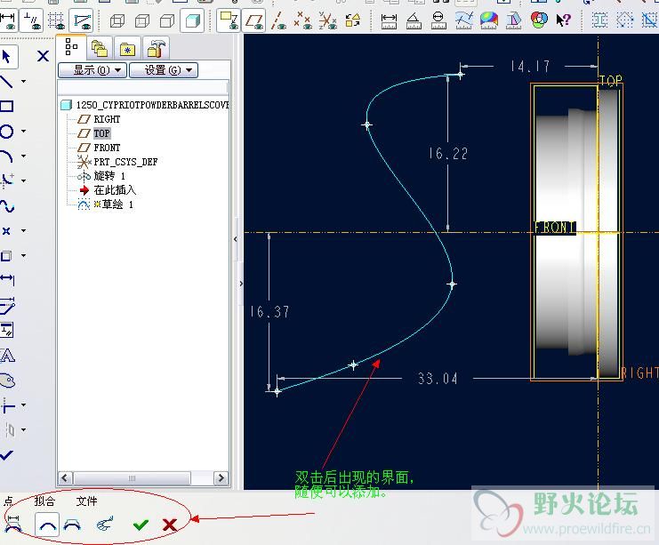Expand the Use Edge flyout arrow
Image resolution: width=659 pixels, height=545 pixels.
[x=23, y=255]
